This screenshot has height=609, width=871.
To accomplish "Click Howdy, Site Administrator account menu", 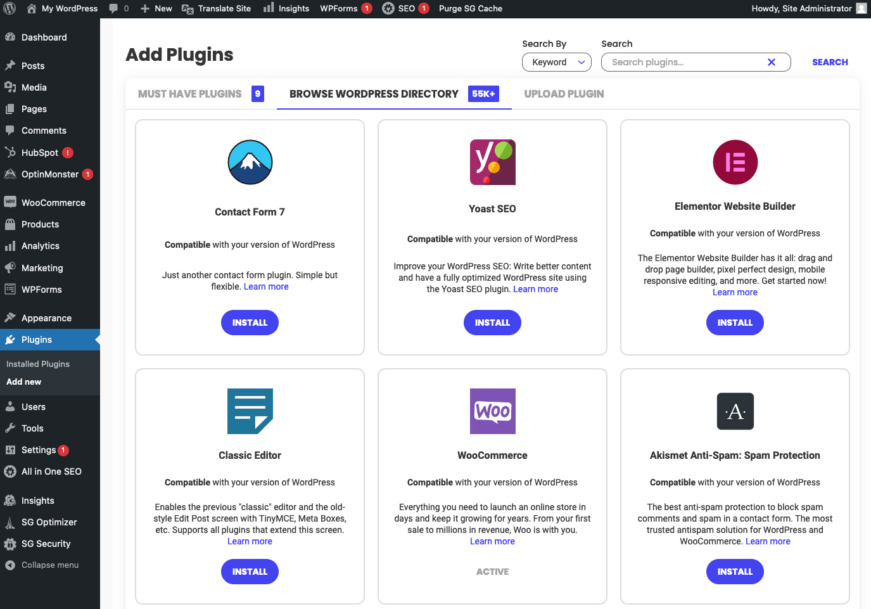I will tap(808, 9).
